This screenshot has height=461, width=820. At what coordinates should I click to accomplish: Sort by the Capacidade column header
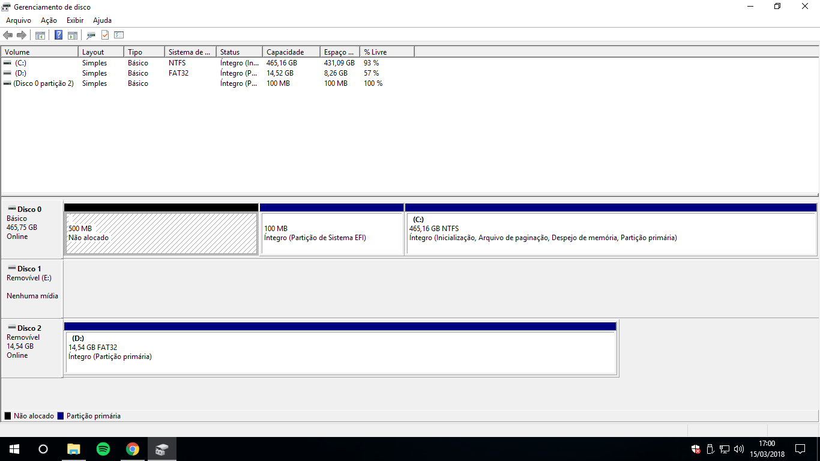click(292, 52)
